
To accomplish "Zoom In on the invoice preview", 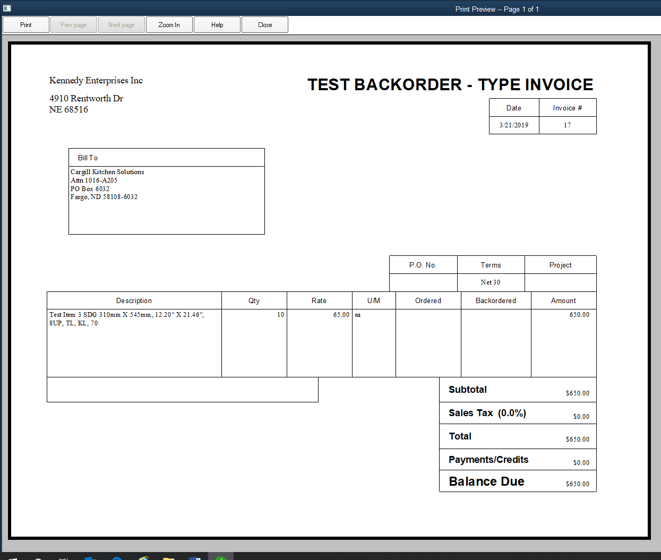I will click(x=169, y=24).
